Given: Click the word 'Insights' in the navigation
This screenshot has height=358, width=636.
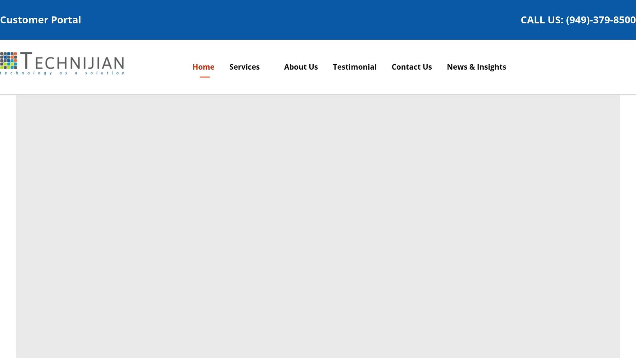Looking at the screenshot, I should pyautogui.click(x=491, y=67).
